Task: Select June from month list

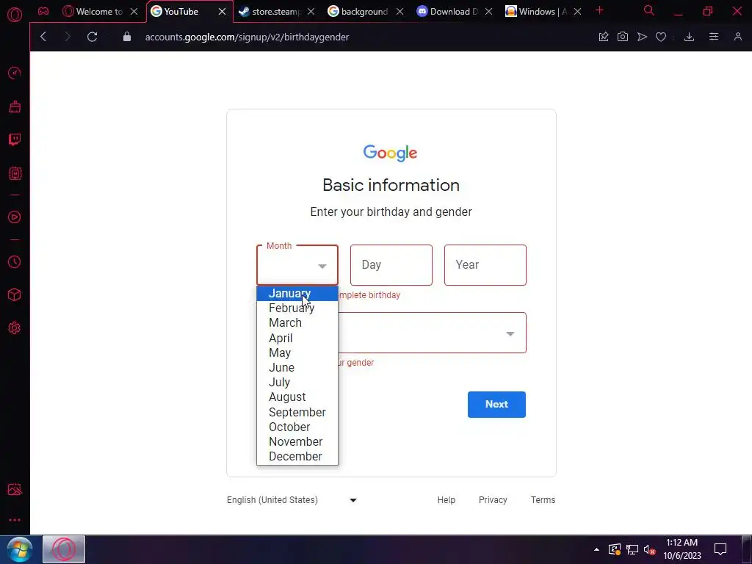Action: click(x=297, y=368)
